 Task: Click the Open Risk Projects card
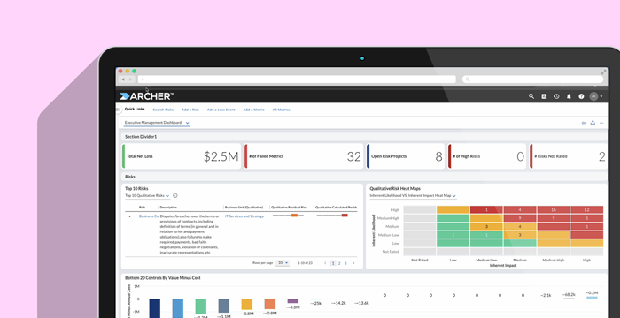coord(406,156)
